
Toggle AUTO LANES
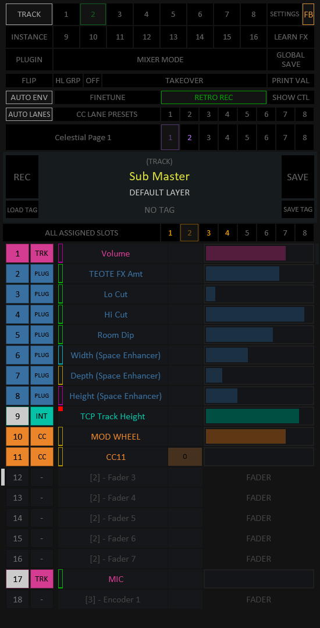point(29,114)
